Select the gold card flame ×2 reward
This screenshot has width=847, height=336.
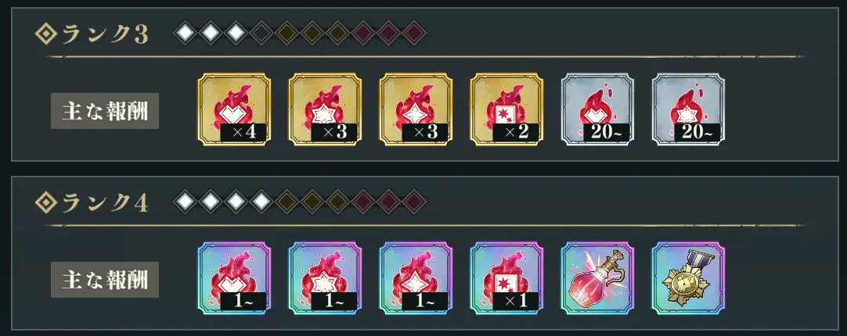pos(506,110)
